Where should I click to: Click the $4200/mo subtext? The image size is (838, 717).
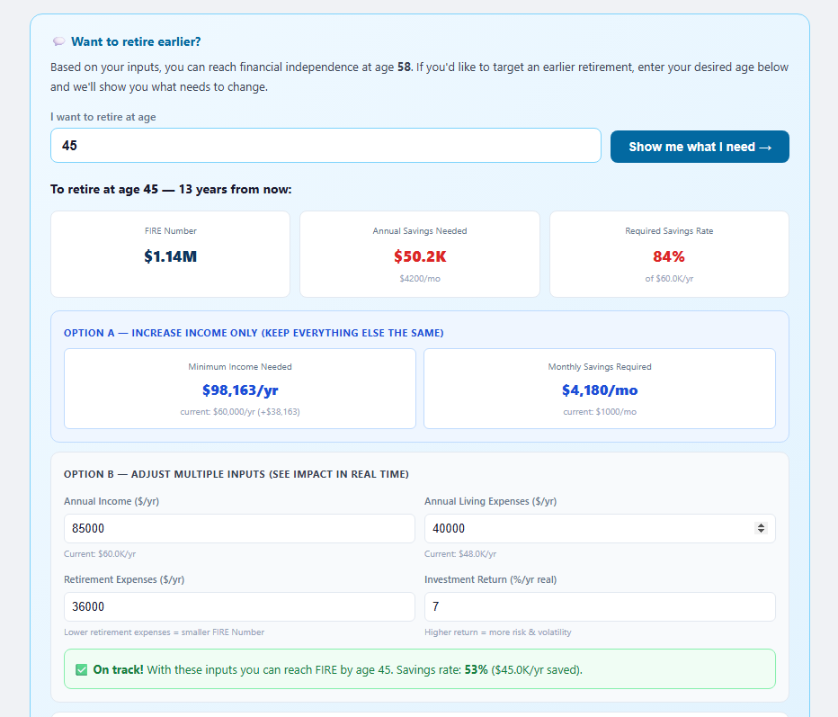(420, 279)
